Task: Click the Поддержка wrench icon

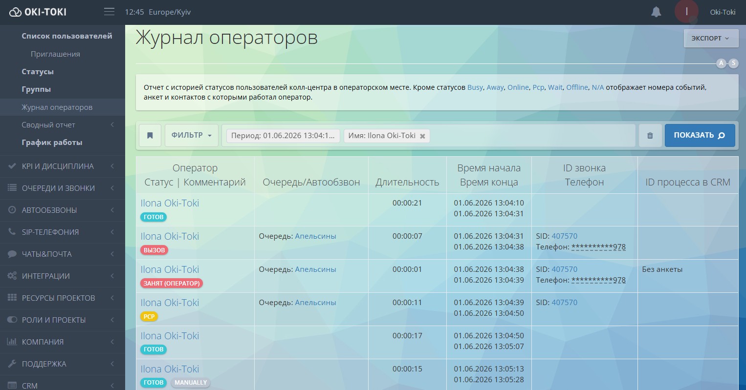Action: point(12,364)
